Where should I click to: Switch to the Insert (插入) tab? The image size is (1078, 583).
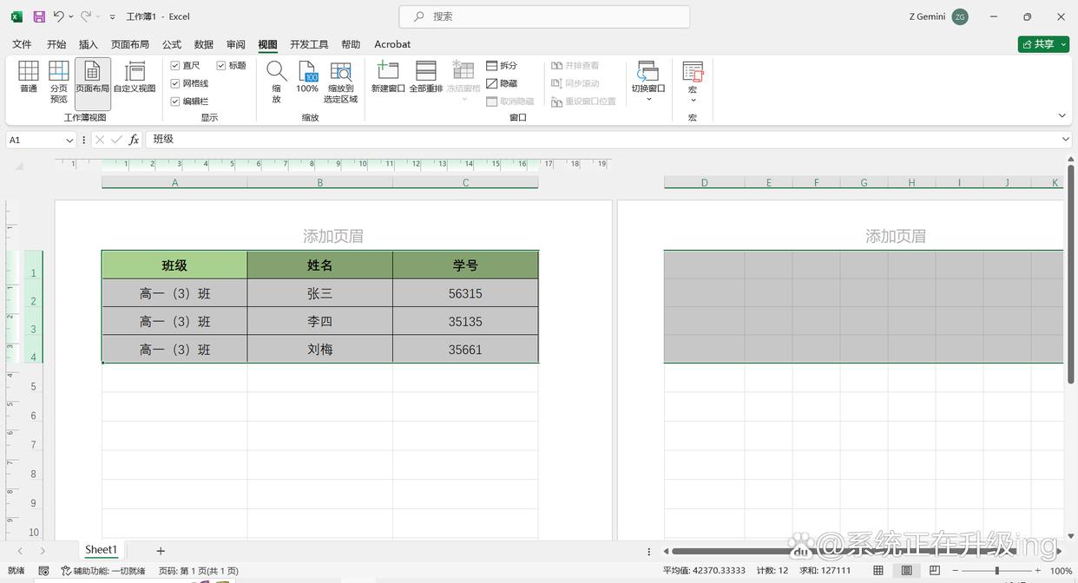point(89,44)
